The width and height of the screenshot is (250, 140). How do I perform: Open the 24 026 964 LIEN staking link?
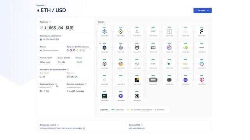point(51,39)
